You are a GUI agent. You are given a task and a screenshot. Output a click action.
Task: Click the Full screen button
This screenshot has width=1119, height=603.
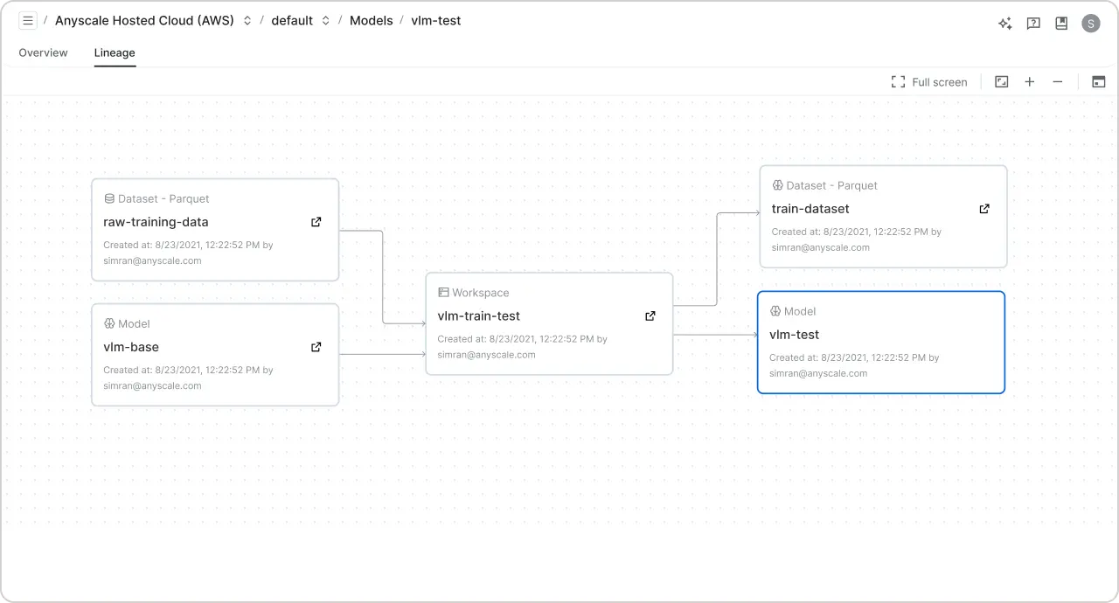click(x=929, y=82)
